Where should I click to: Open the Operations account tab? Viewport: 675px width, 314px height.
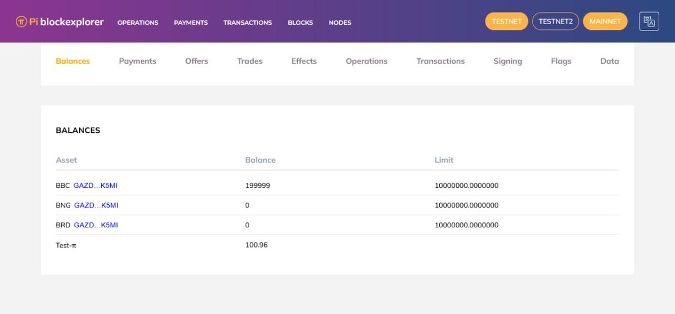(x=367, y=61)
